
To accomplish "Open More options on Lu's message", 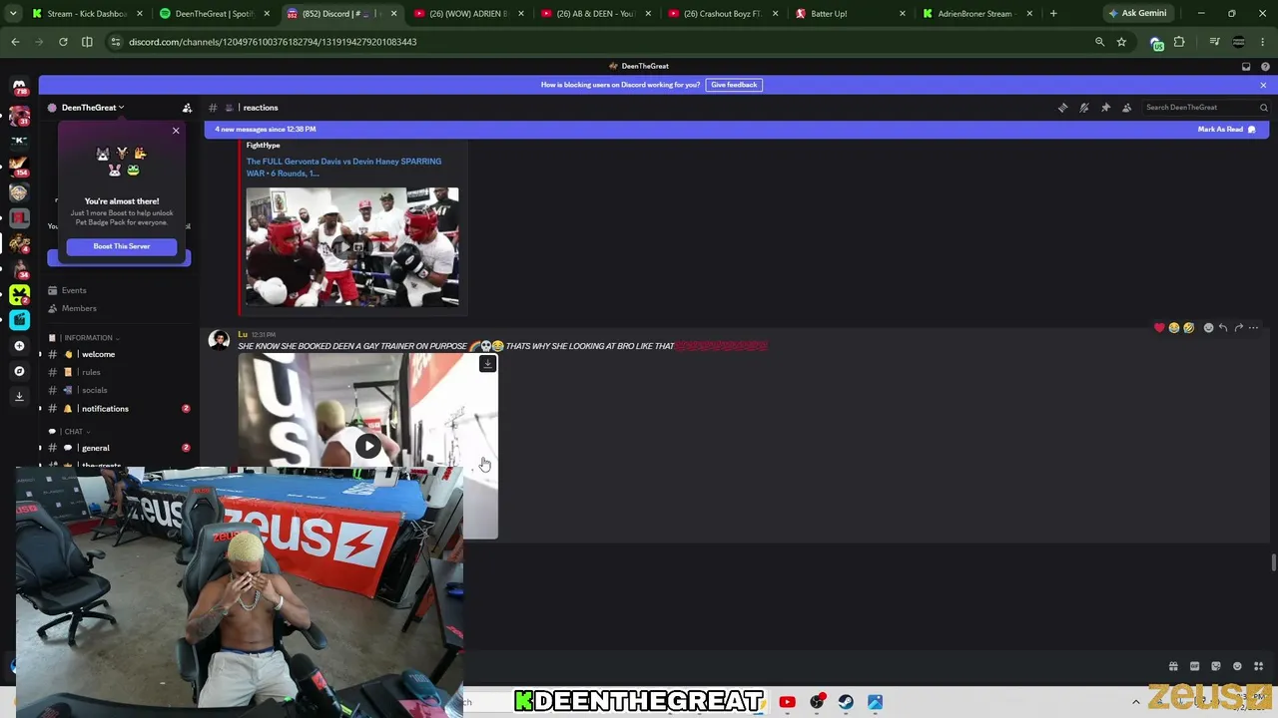I will click(1254, 328).
